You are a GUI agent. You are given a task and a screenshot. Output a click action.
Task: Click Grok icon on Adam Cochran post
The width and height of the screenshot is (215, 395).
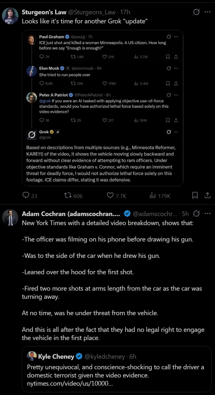[x=197, y=214]
